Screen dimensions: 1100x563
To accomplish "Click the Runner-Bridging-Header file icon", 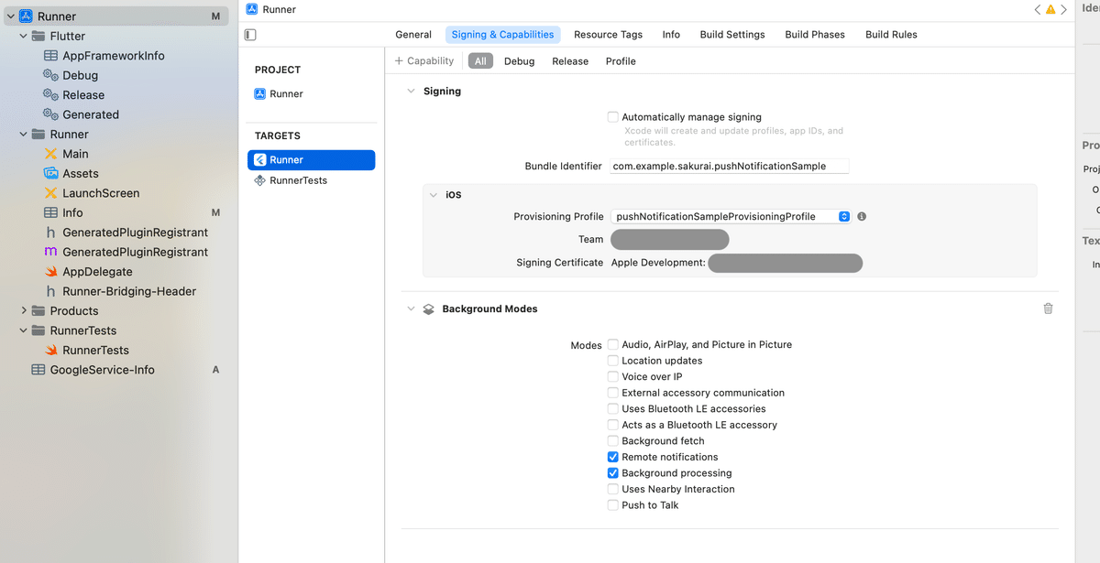I will click(x=51, y=291).
